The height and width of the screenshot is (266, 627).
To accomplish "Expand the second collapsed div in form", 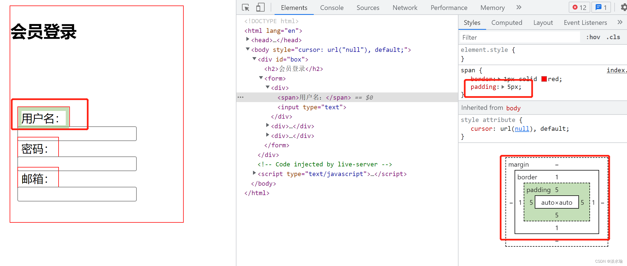I will (268, 126).
